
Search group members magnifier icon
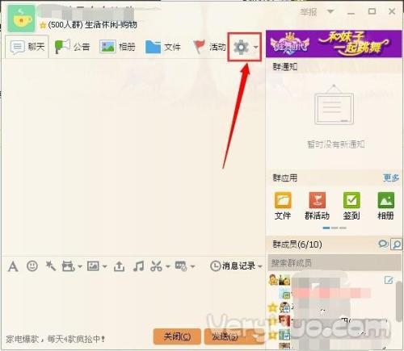pyautogui.click(x=397, y=244)
